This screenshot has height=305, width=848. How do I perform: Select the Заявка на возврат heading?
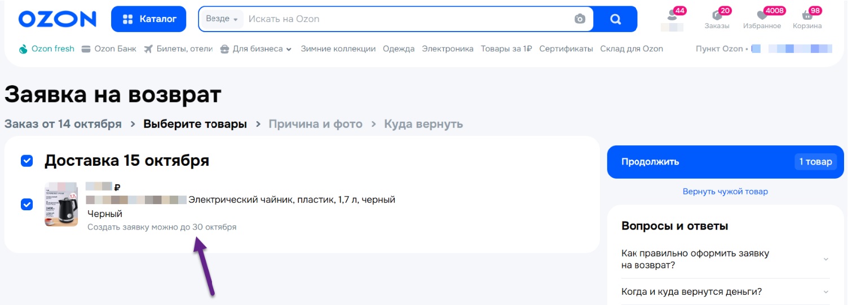[113, 95]
